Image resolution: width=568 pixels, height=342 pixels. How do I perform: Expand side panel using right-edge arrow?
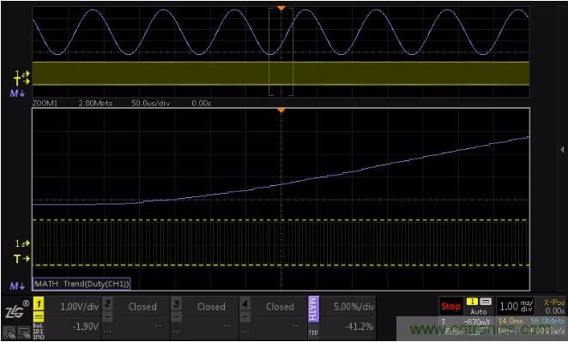tap(562, 149)
